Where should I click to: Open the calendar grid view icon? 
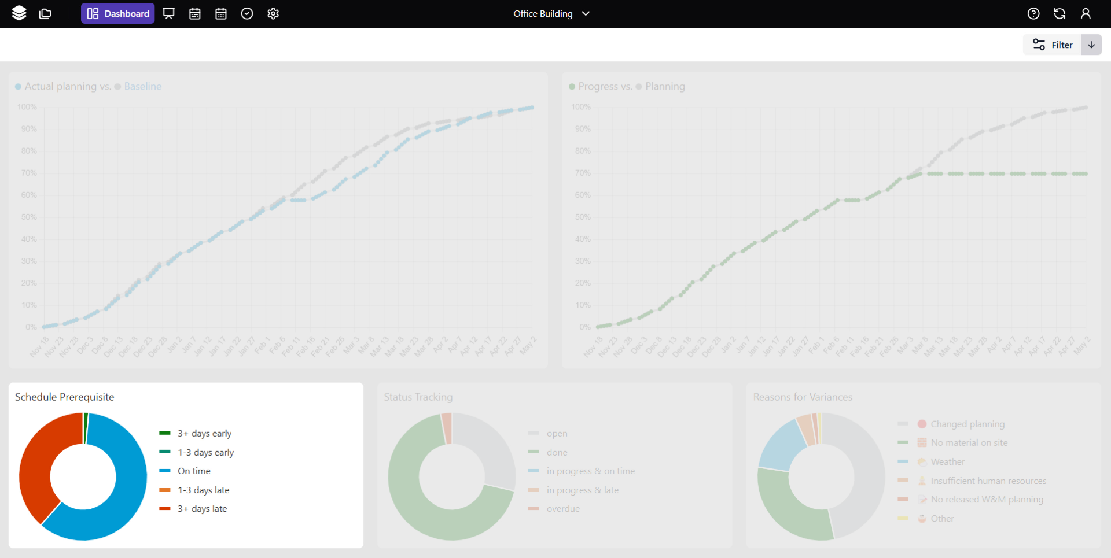[x=221, y=13]
